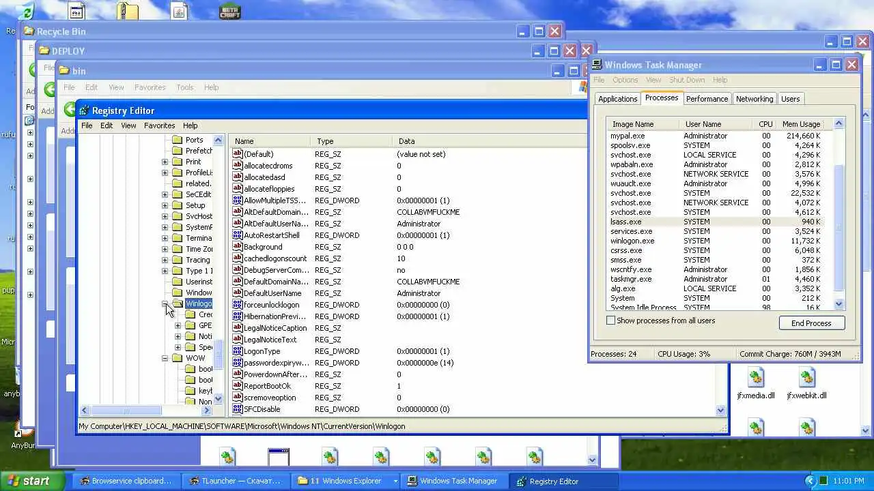Click the (Default) string value icon
Viewport: 874px width, 491px height.
[238, 154]
